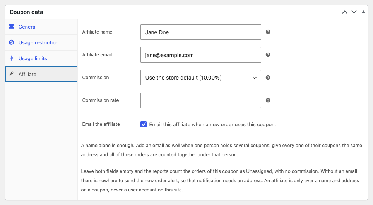
Task: Show help tip for Commission rate
Action: 268,100
